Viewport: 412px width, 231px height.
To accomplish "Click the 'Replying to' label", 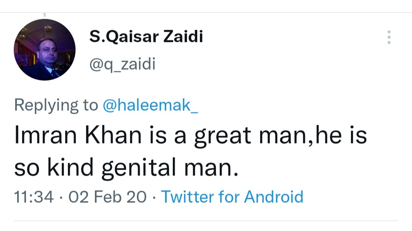I will (56, 105).
